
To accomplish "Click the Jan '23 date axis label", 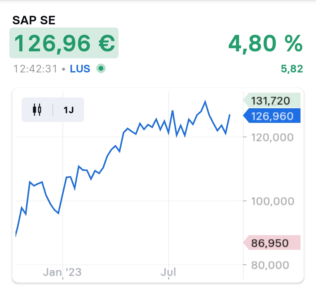I will click(62, 272).
